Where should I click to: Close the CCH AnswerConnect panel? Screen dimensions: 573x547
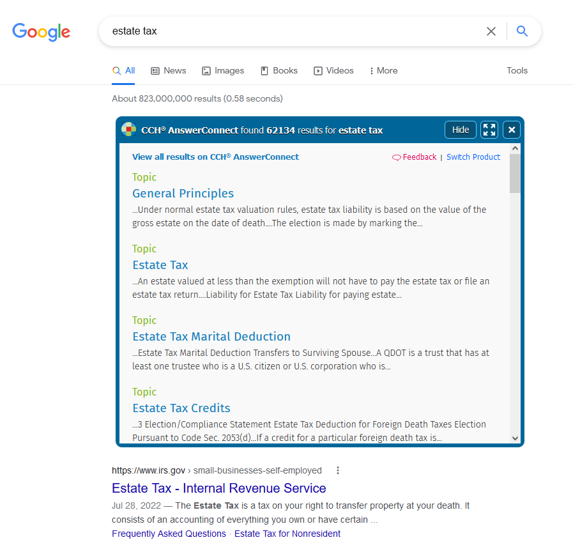tap(512, 130)
